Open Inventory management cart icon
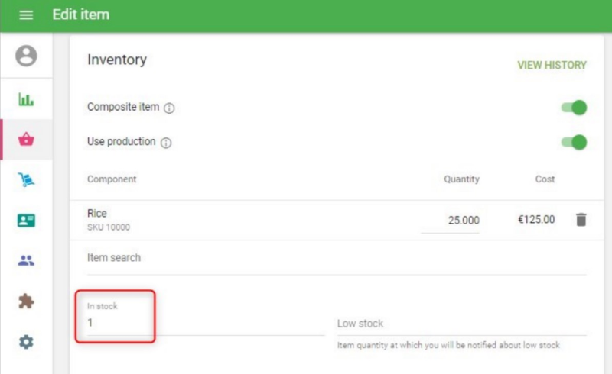 [x=26, y=180]
